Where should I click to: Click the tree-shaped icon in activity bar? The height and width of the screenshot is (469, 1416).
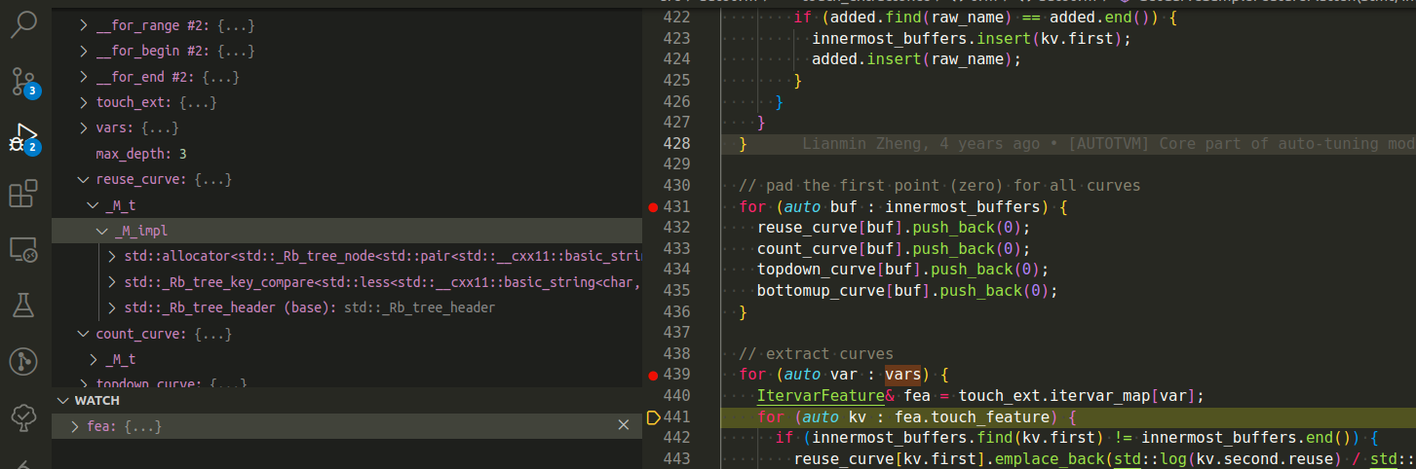[x=24, y=418]
